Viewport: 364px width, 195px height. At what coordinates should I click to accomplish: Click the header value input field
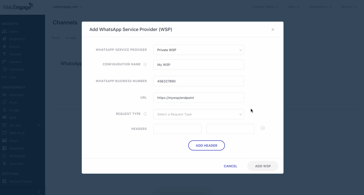[231, 129]
